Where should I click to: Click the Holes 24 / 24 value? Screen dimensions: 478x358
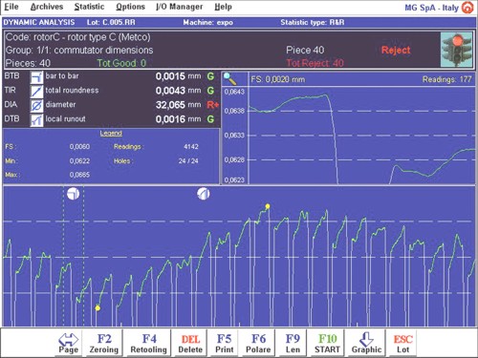(x=188, y=161)
